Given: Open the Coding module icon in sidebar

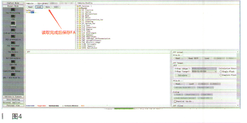Looking at the screenshot, I should pyautogui.click(x=13, y=23).
